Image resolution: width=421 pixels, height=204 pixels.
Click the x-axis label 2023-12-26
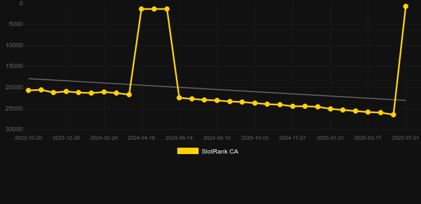[x=66, y=138]
